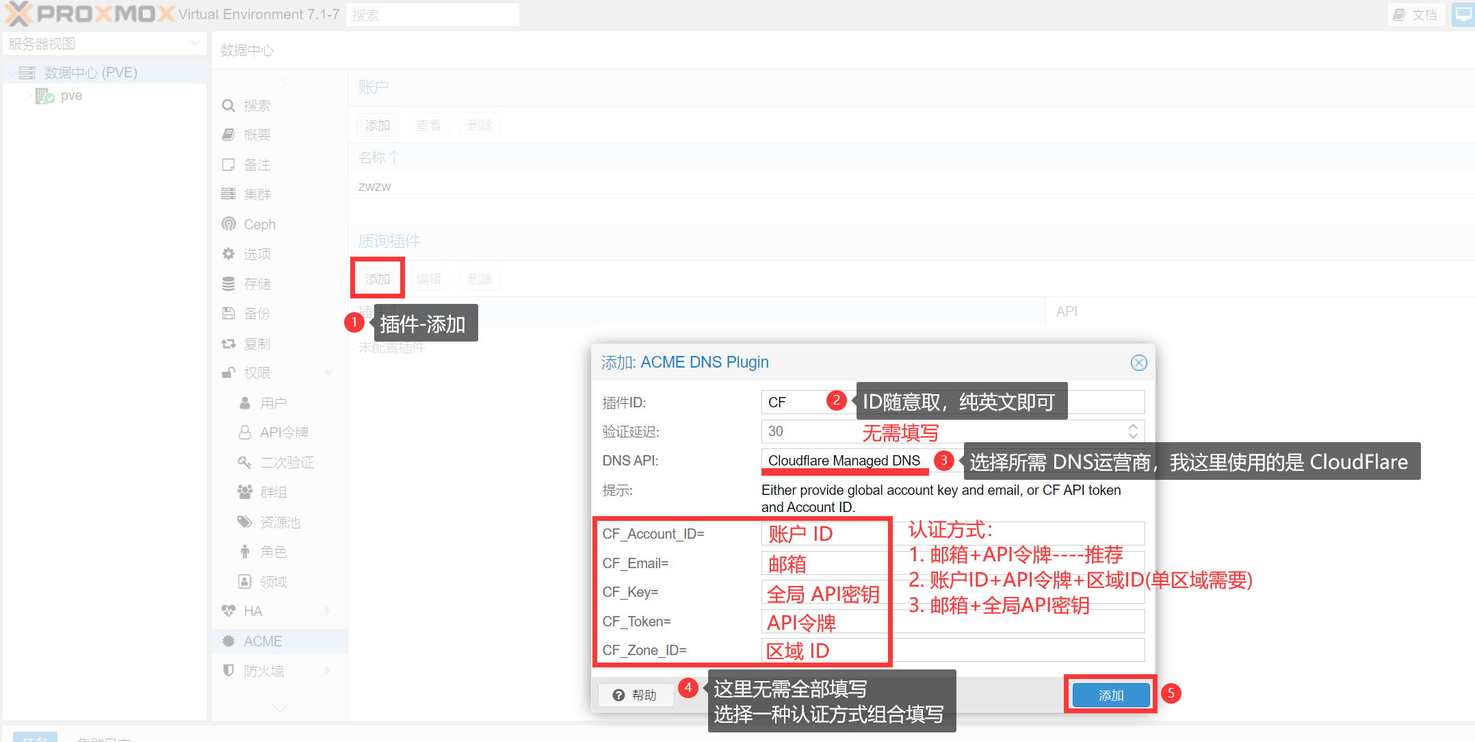Collapse the 数据中心 tree node arrow

tap(12, 73)
